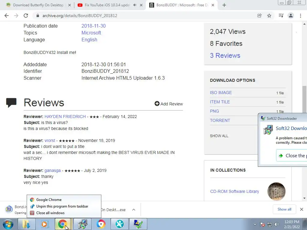The image size is (307, 230).
Task: Click the Soft32 Downloader dialog icon
Action: [x=268, y=130]
